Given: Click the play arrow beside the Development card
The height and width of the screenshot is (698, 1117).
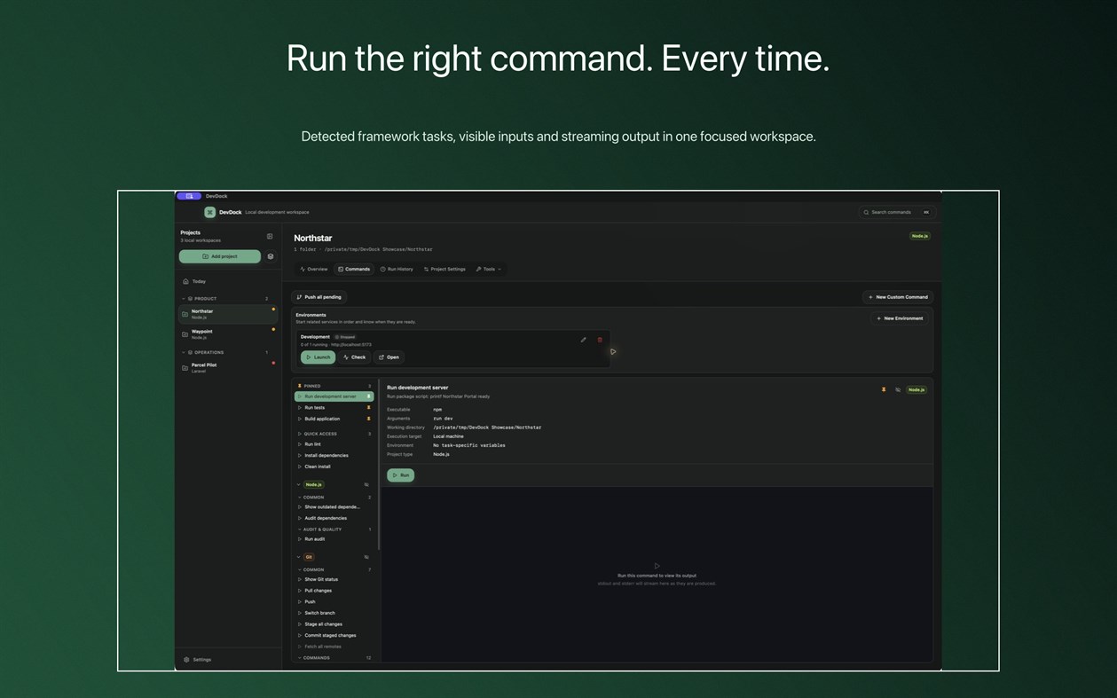Looking at the screenshot, I should [613, 351].
